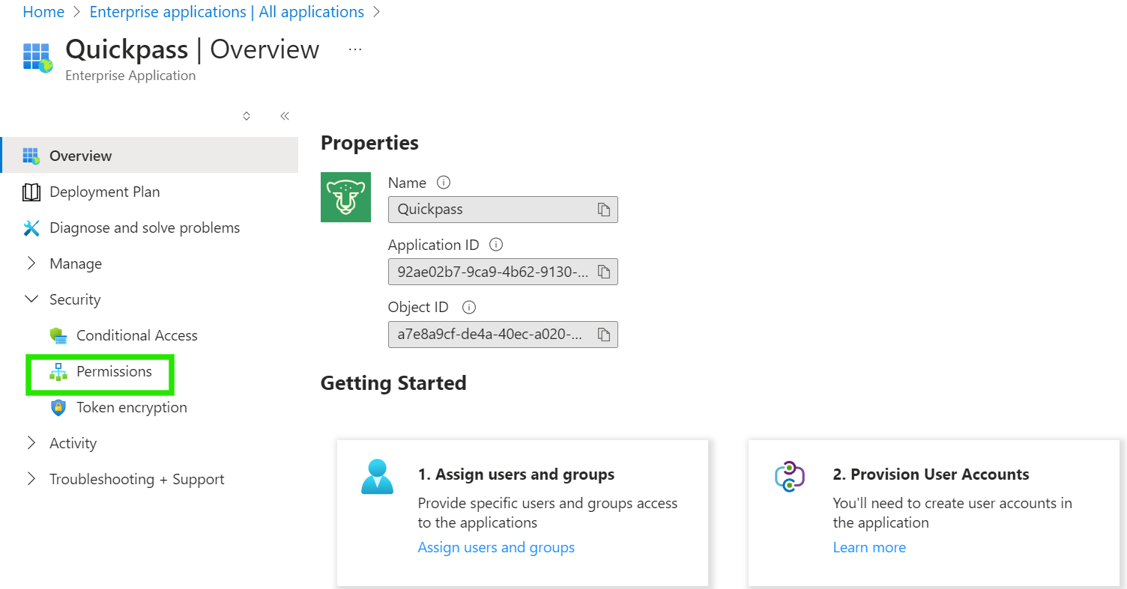Viewport: 1127px width, 589px height.
Task: Open the ellipsis more options menu
Action: pyautogui.click(x=355, y=49)
